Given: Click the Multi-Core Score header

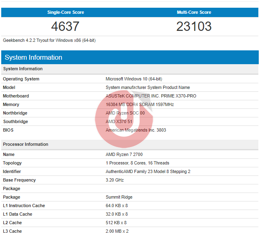Looking at the screenshot, I should 194,12.
